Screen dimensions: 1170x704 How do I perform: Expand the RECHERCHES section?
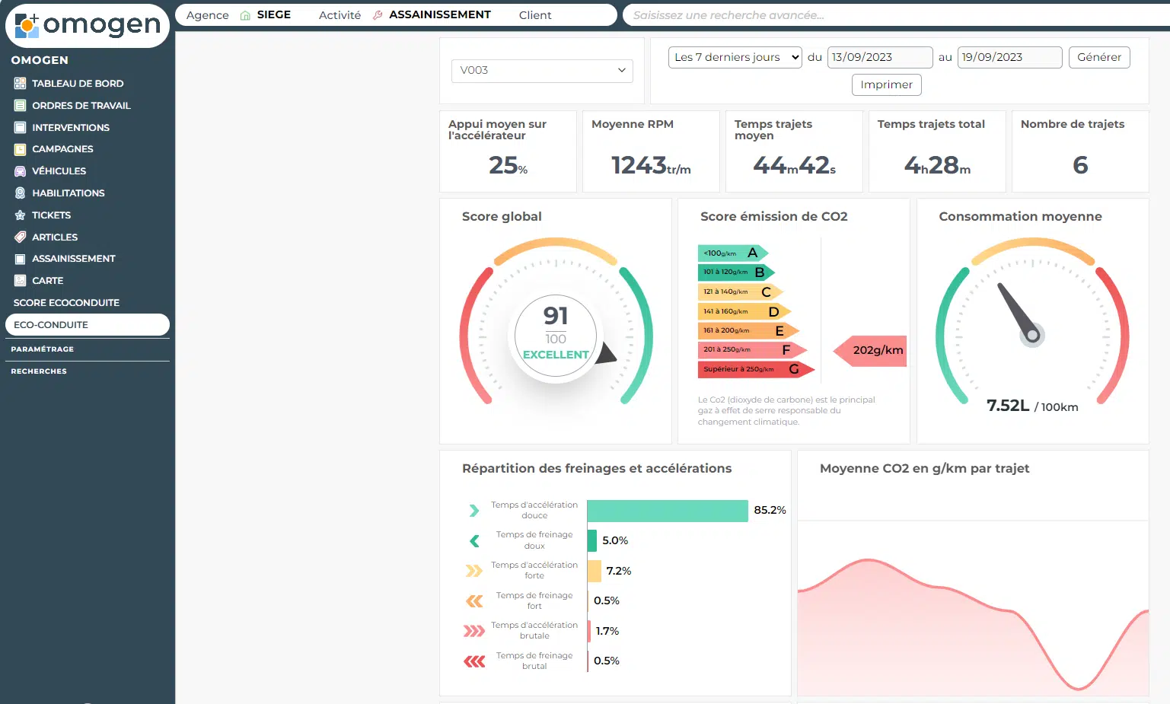pyautogui.click(x=39, y=371)
